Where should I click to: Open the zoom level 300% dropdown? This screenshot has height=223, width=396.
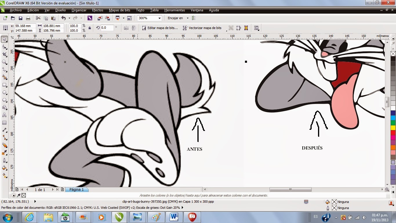click(159, 18)
